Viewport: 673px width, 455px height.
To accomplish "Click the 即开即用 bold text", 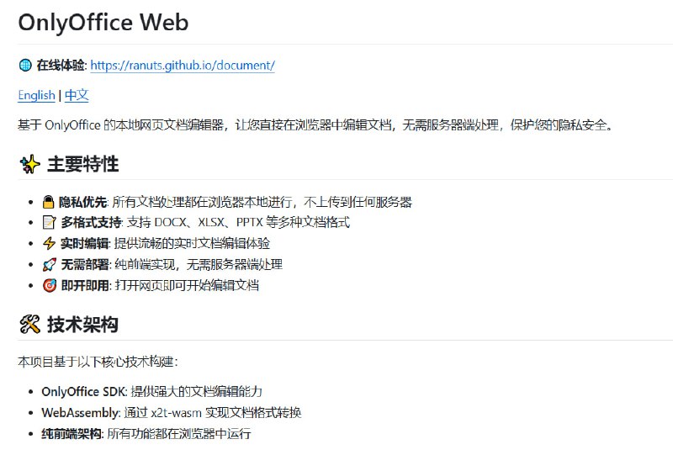I will pos(86,285).
